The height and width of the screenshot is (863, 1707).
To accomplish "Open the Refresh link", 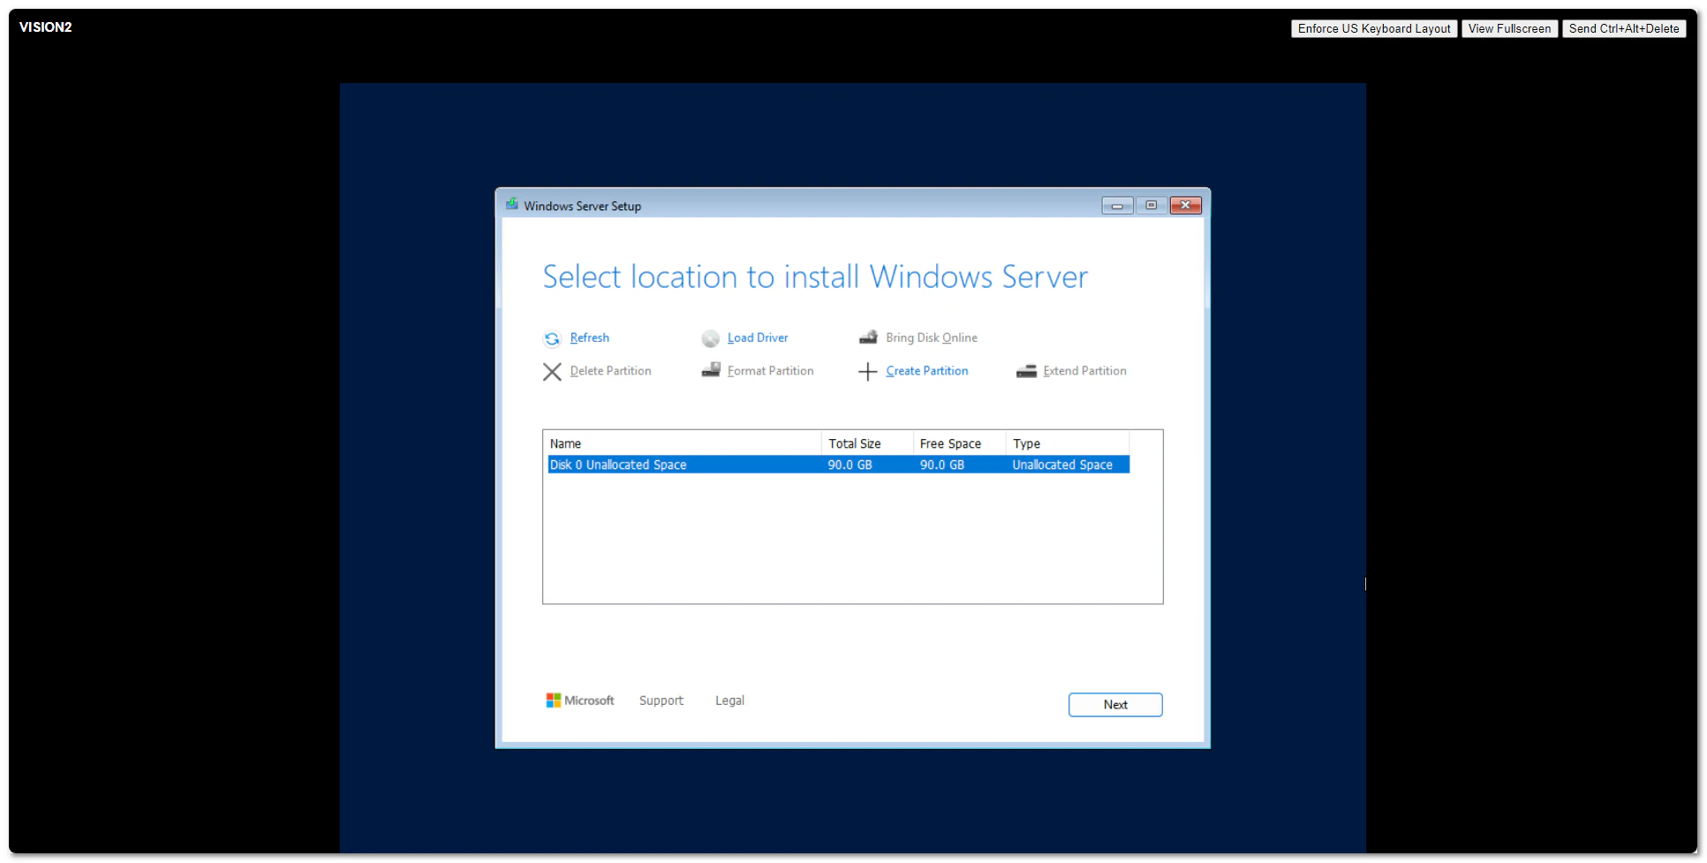I will click(590, 337).
